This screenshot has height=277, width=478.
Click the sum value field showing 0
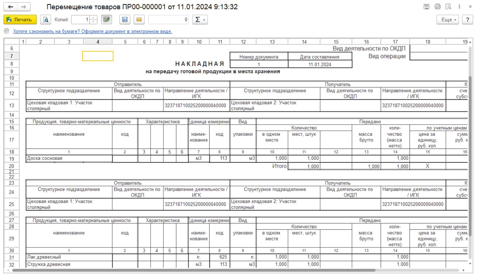tap(169, 20)
